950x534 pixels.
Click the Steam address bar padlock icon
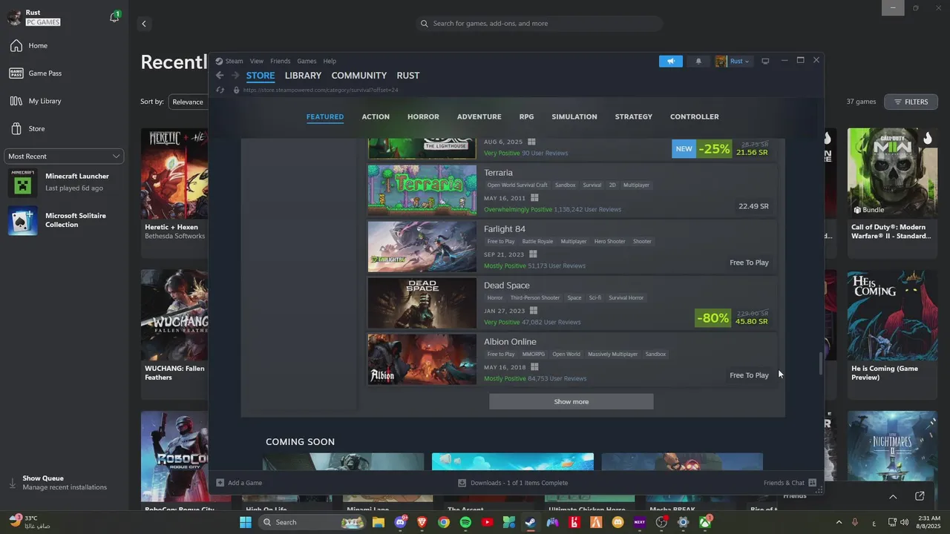(x=237, y=90)
